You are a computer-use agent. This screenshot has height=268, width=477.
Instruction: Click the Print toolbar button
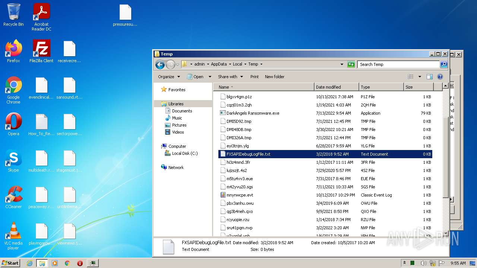click(x=255, y=77)
